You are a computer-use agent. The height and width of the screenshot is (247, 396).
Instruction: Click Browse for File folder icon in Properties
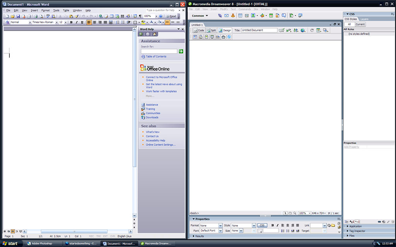pos(333,225)
